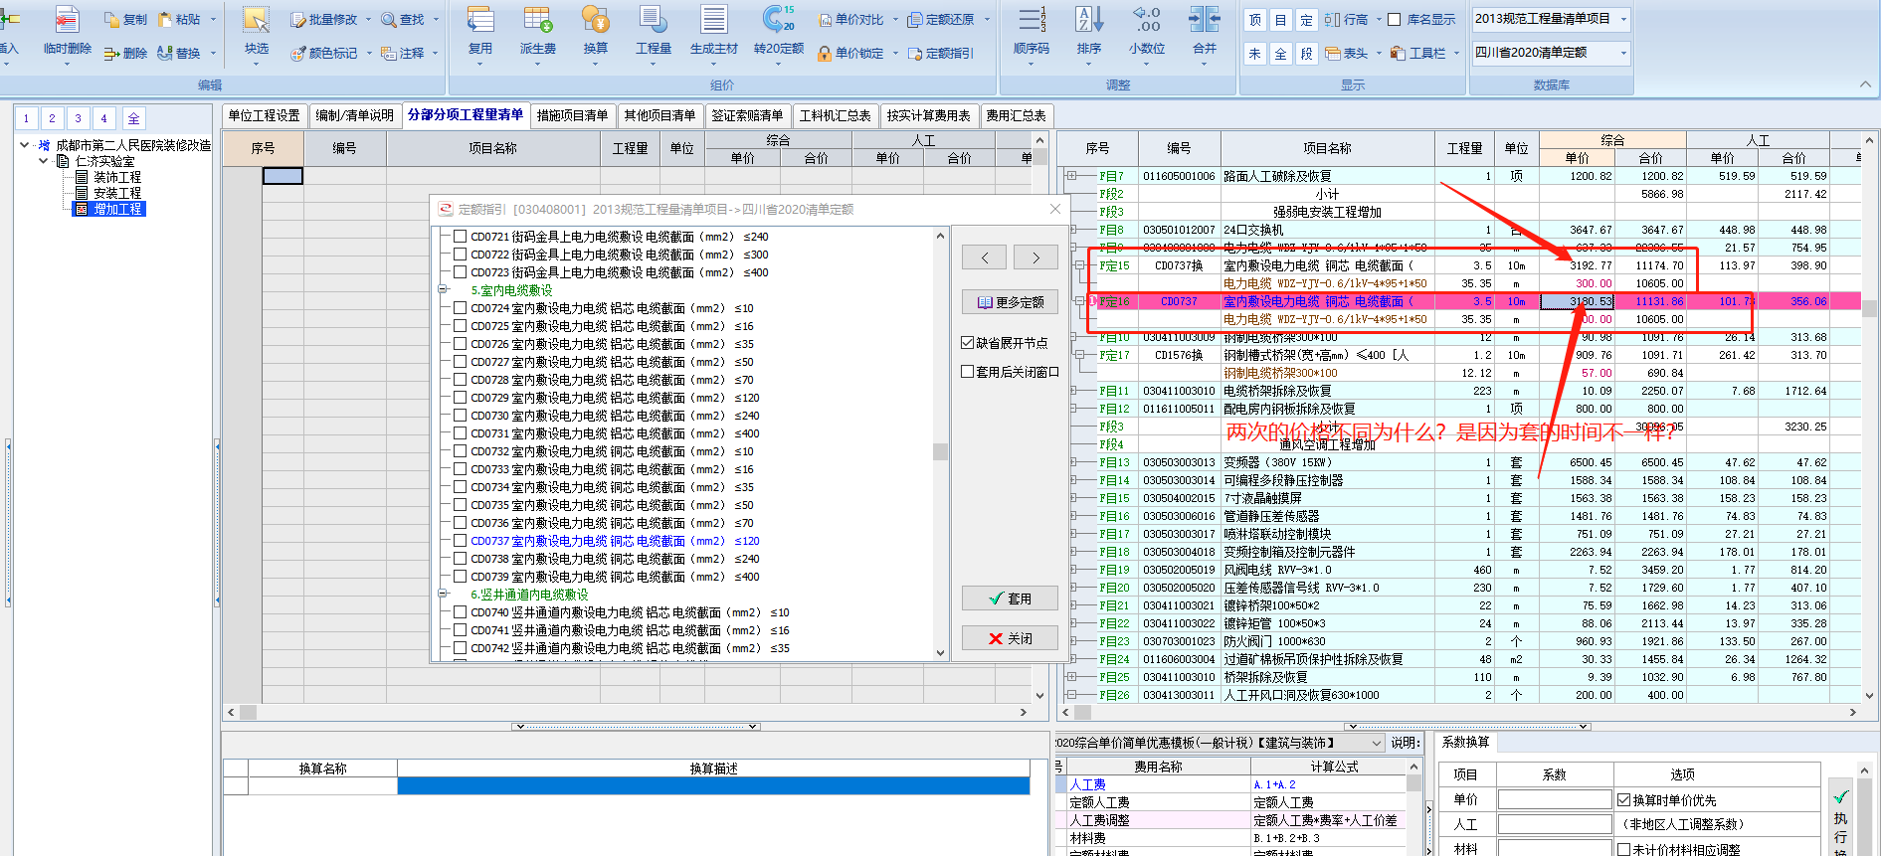1881x856 pixels.
Task: Collapse the 仁济实验室 tree node
Action: click(44, 161)
